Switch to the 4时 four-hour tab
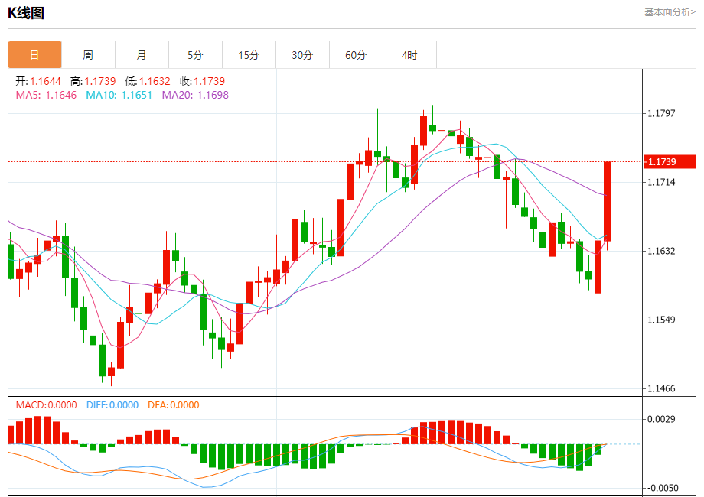704x497 pixels. [409, 55]
